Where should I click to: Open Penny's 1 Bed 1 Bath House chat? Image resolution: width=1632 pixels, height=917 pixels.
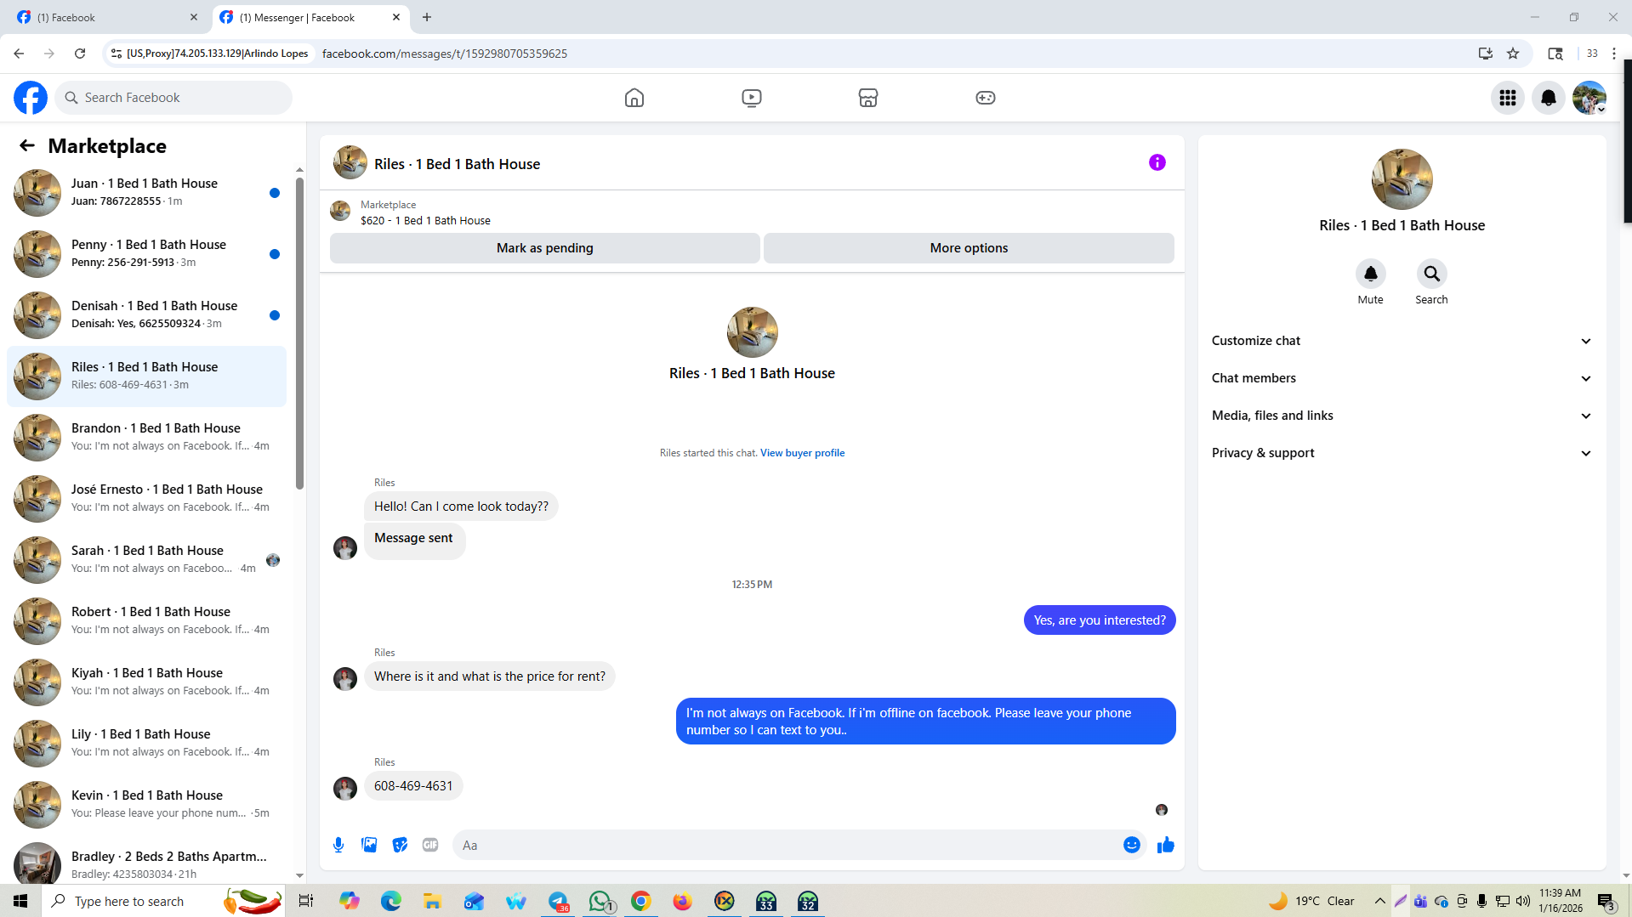[146, 254]
